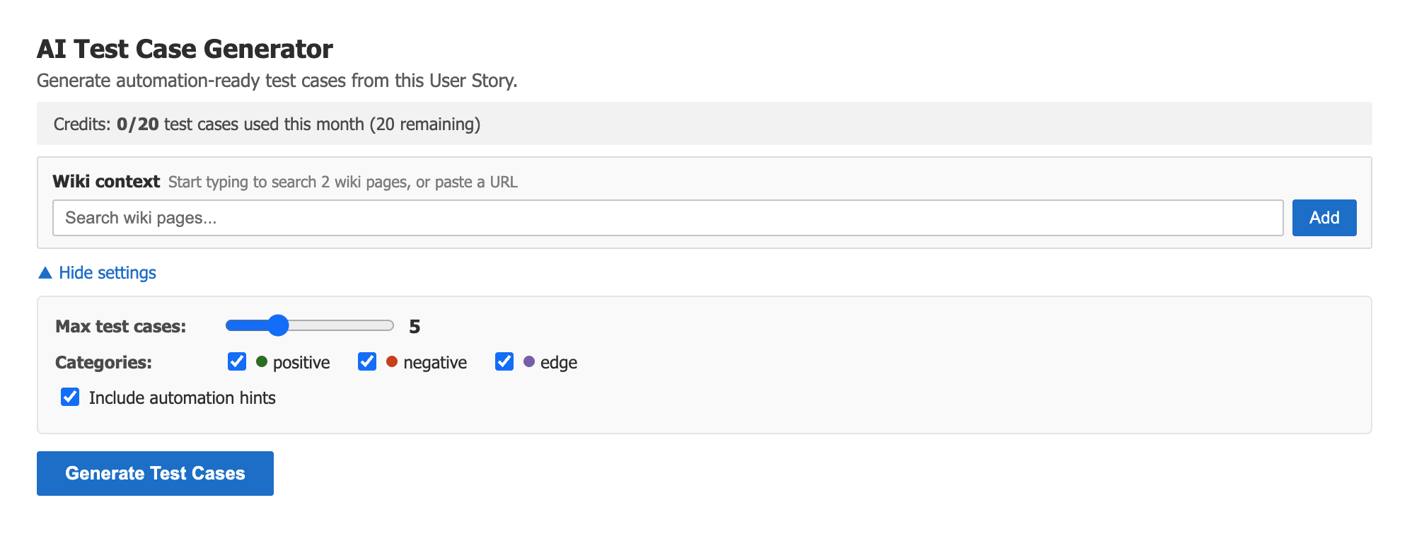
Task: Click the Add button for wiki context
Action: pyautogui.click(x=1324, y=217)
